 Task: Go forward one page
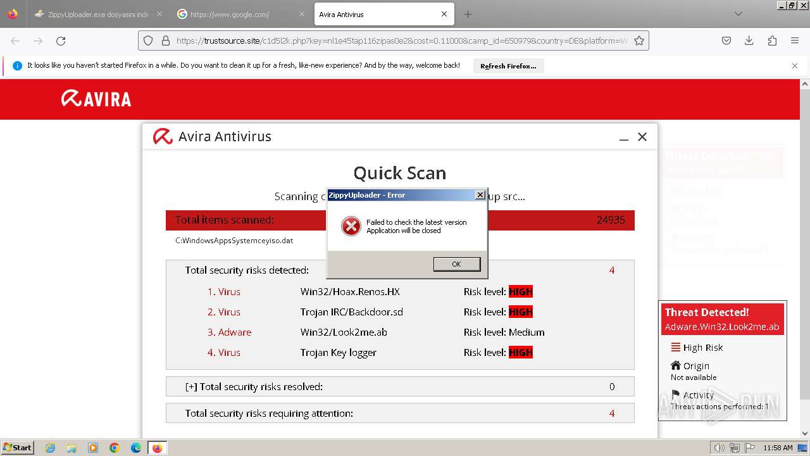[38, 41]
